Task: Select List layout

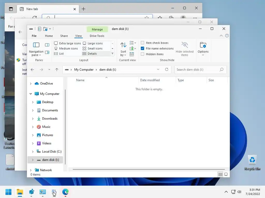Action: (59, 54)
